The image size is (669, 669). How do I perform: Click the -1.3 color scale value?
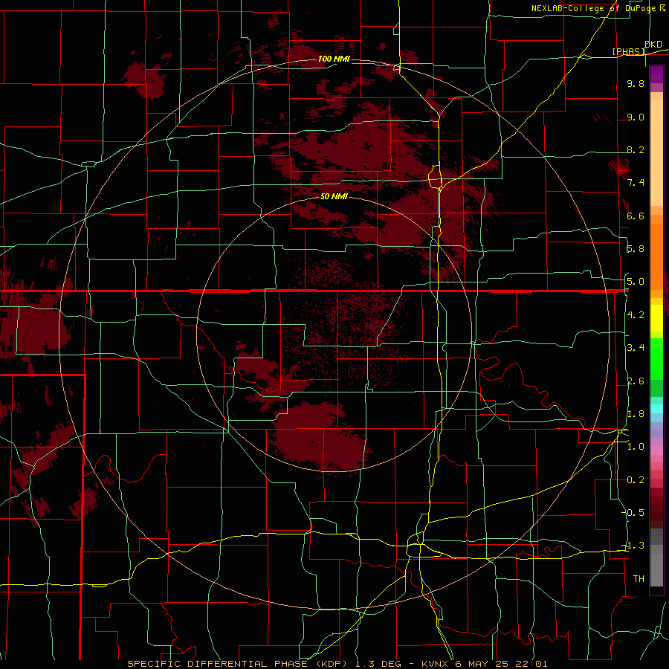[633, 546]
